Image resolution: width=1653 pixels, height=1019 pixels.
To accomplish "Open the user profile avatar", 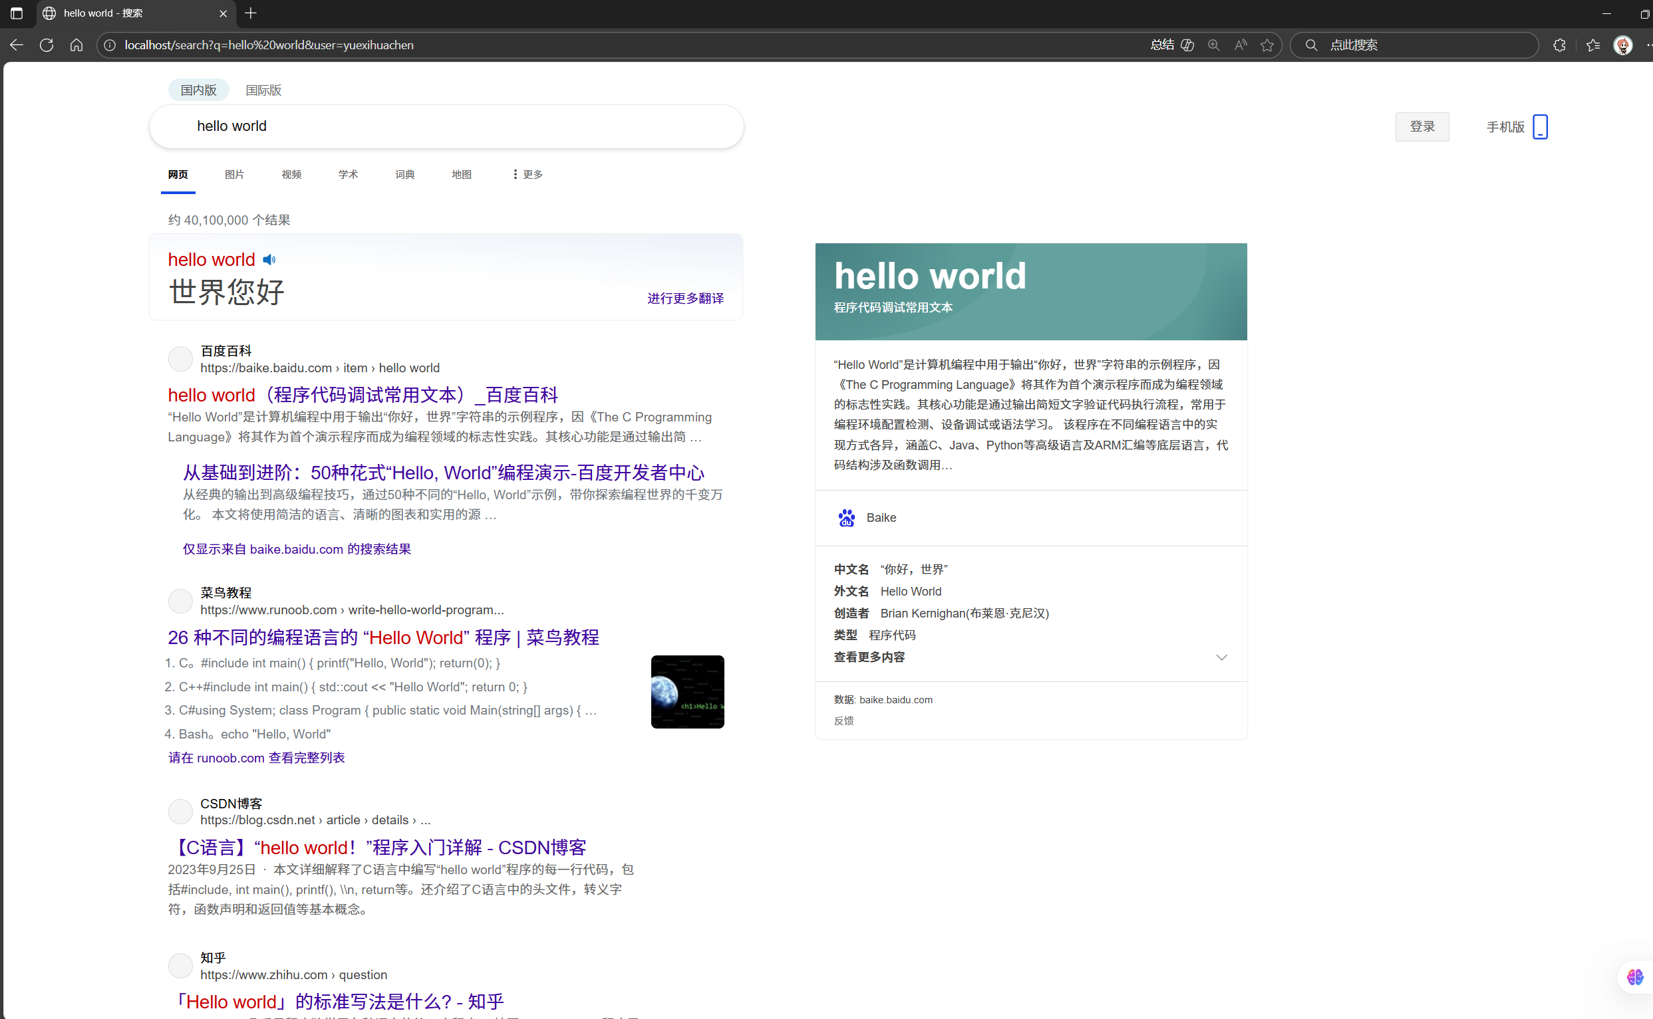I will [x=1622, y=45].
